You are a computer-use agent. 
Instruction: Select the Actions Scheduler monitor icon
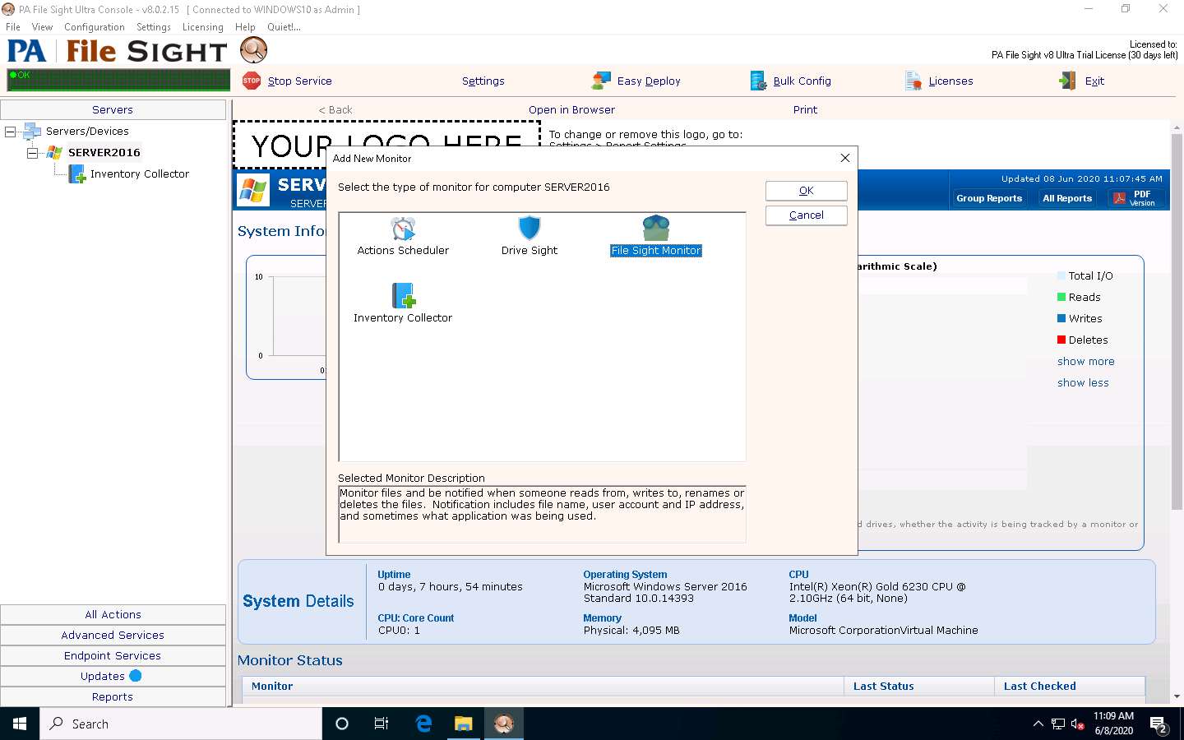tap(403, 228)
